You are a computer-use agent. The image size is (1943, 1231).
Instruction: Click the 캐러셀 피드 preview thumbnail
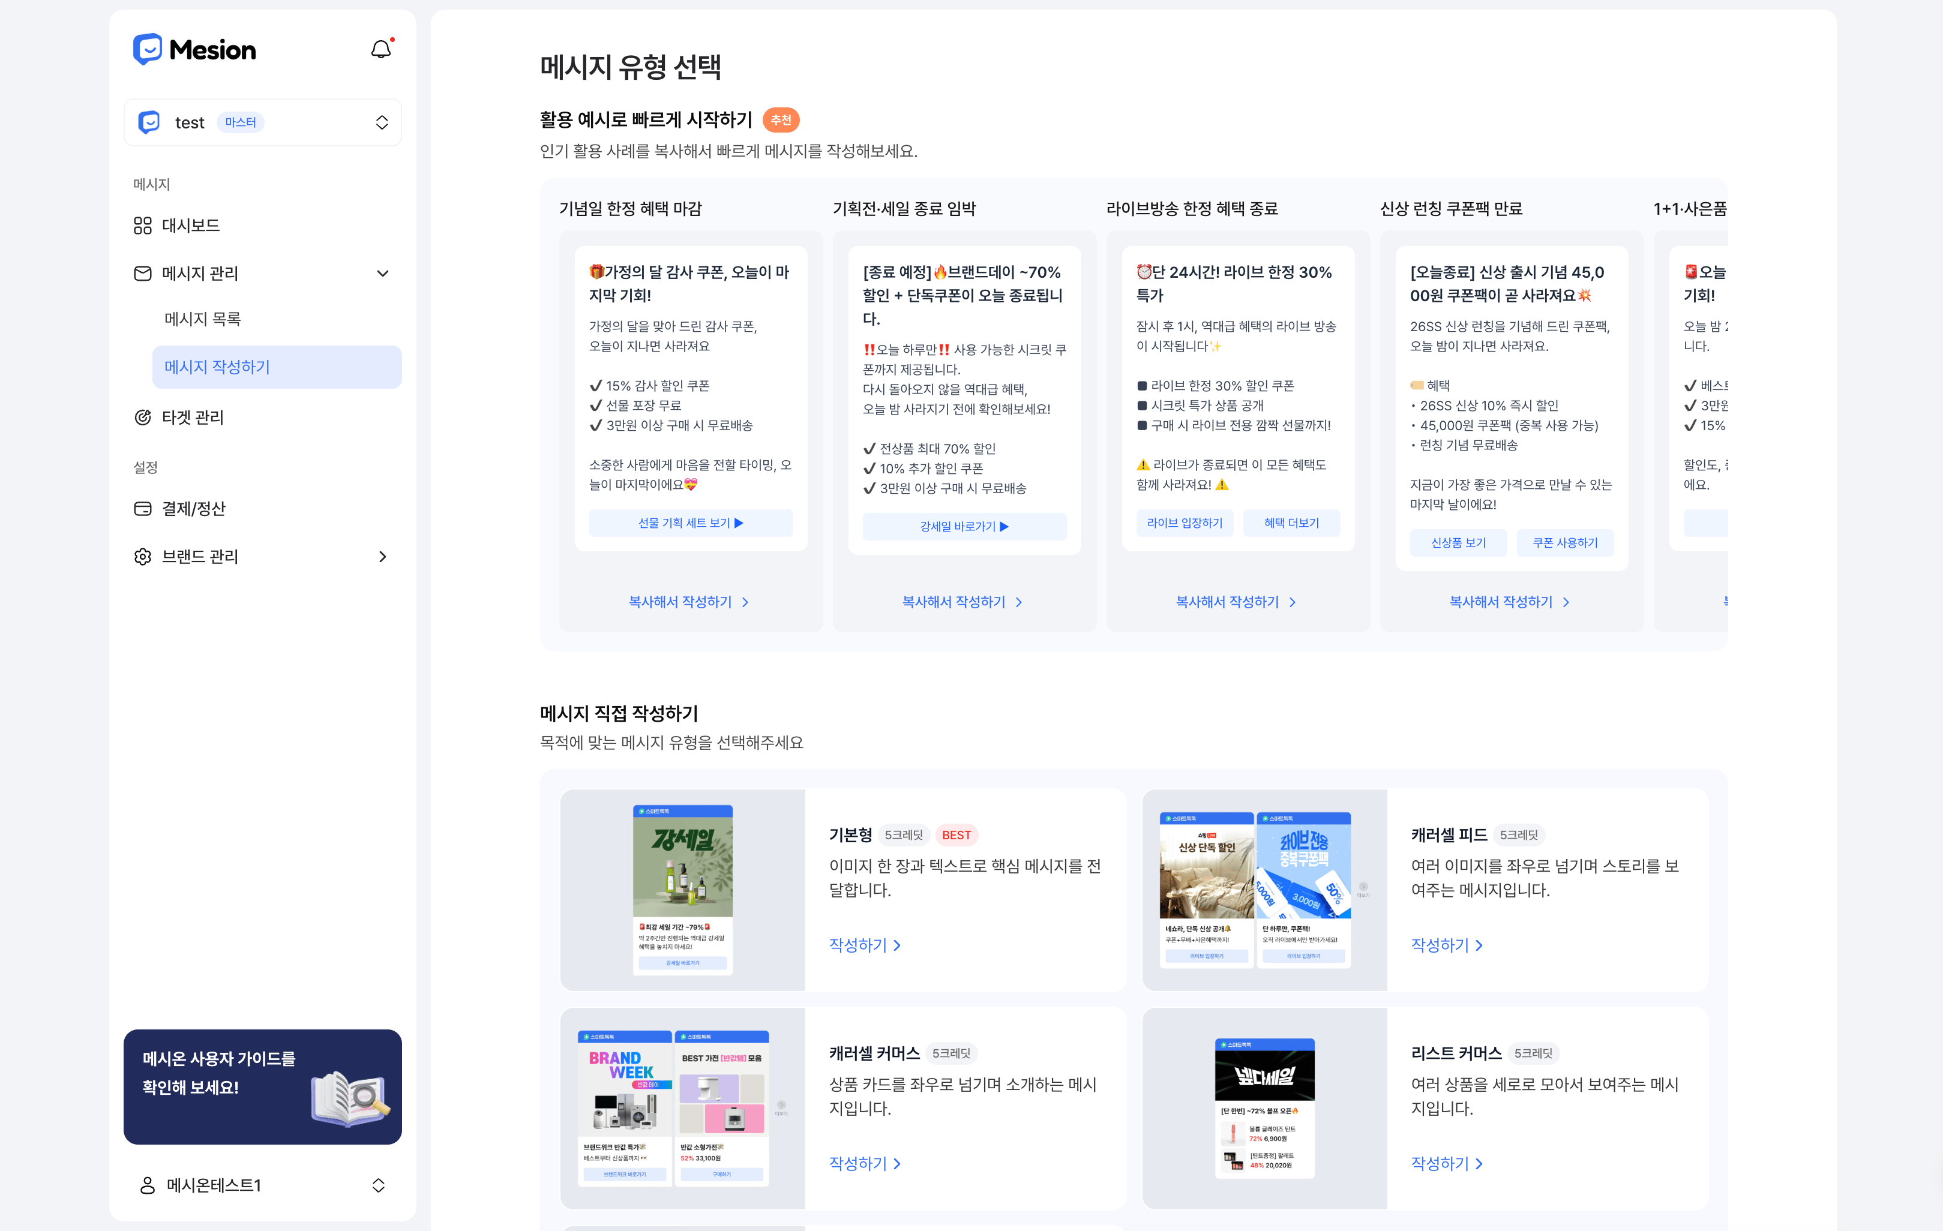point(1264,890)
